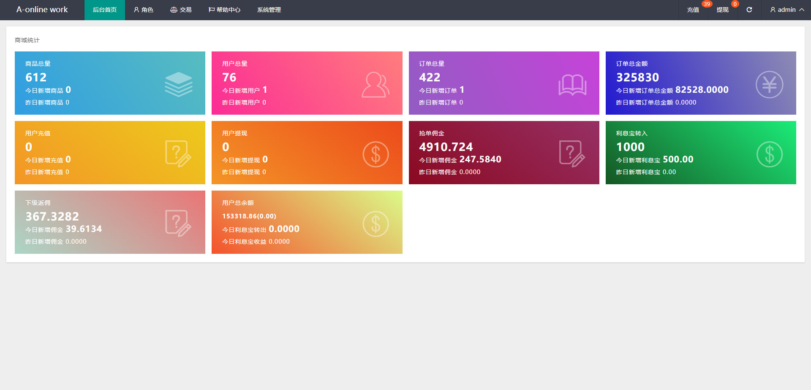Click the dollar icon in 用户总余额 card

tap(375, 224)
